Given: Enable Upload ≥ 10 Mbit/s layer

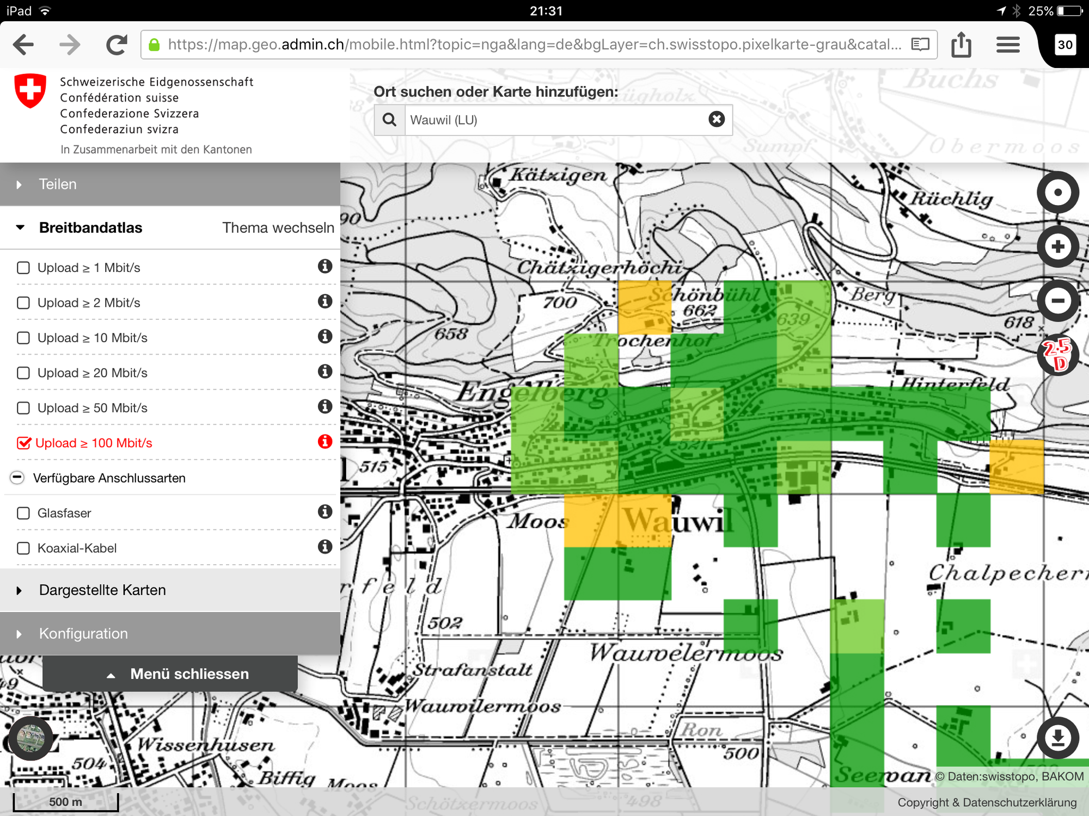Looking at the screenshot, I should 23,338.
